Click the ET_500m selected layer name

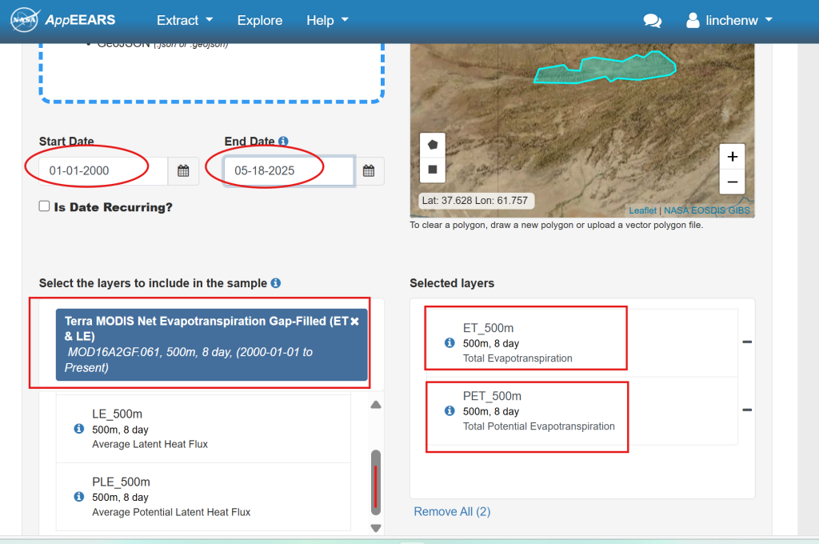click(x=489, y=328)
